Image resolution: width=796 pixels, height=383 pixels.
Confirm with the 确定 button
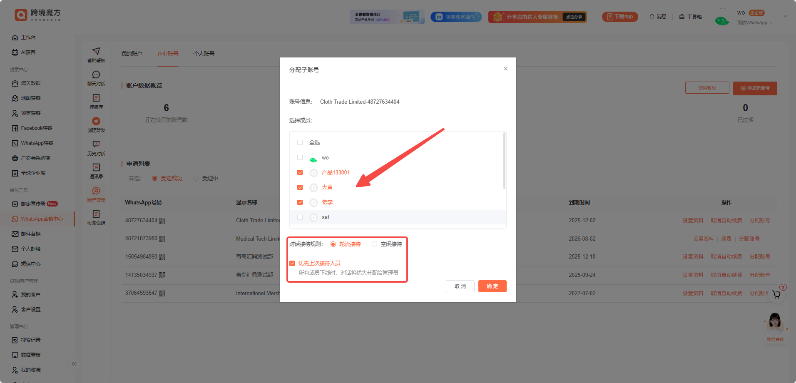[492, 286]
